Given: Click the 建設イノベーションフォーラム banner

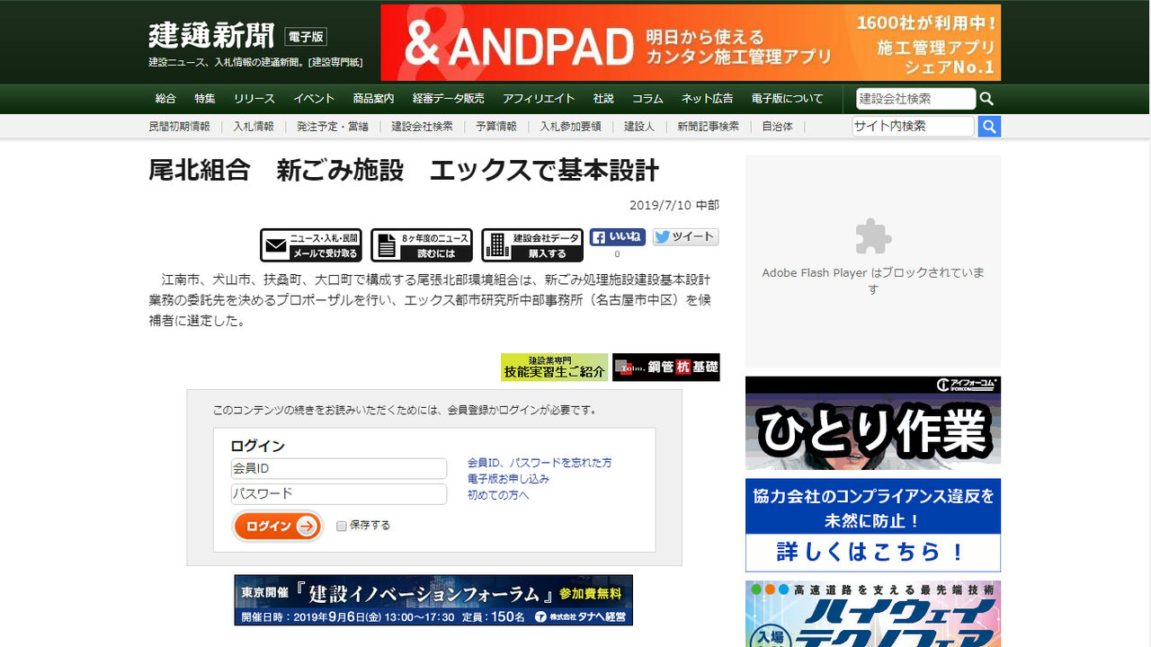Looking at the screenshot, I should click(x=433, y=600).
